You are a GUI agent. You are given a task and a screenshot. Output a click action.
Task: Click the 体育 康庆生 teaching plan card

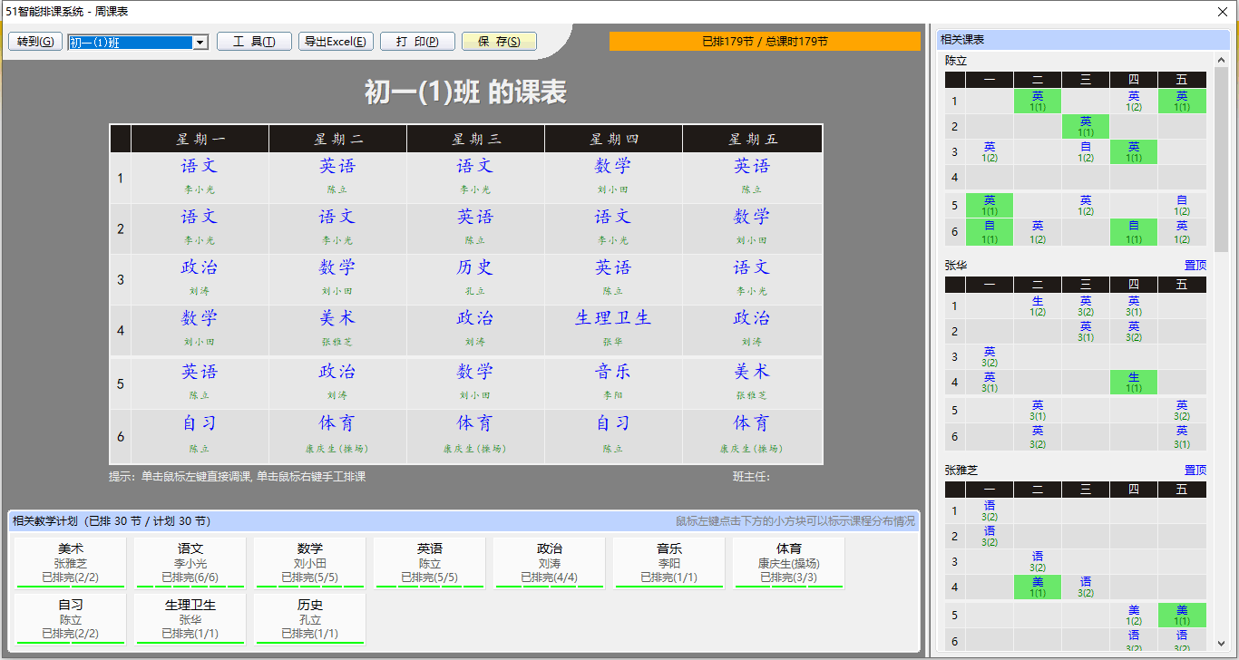pyautogui.click(x=788, y=562)
